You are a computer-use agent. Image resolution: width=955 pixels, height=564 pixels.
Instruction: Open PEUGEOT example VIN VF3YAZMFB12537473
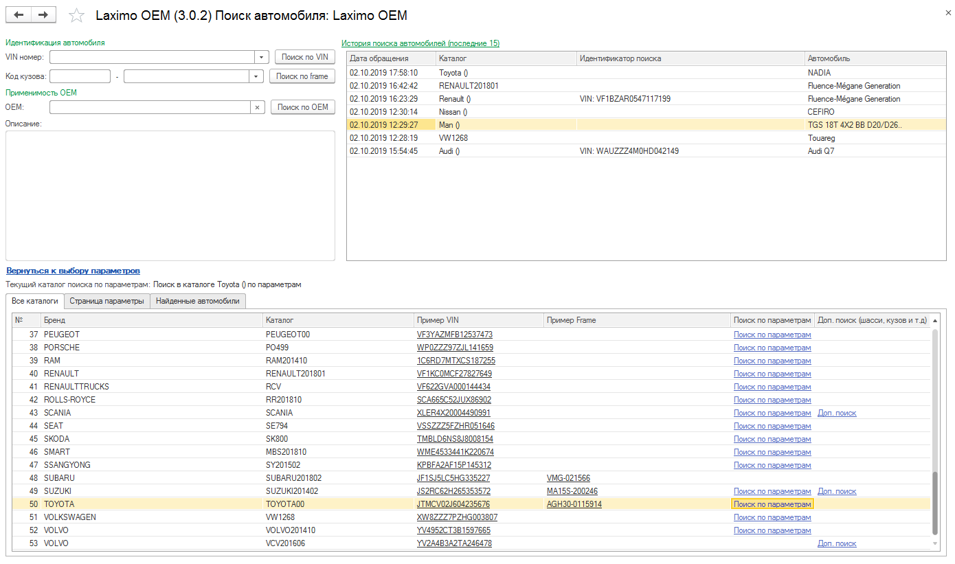455,335
